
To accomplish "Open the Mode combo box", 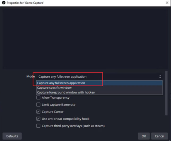I will [99, 77].
